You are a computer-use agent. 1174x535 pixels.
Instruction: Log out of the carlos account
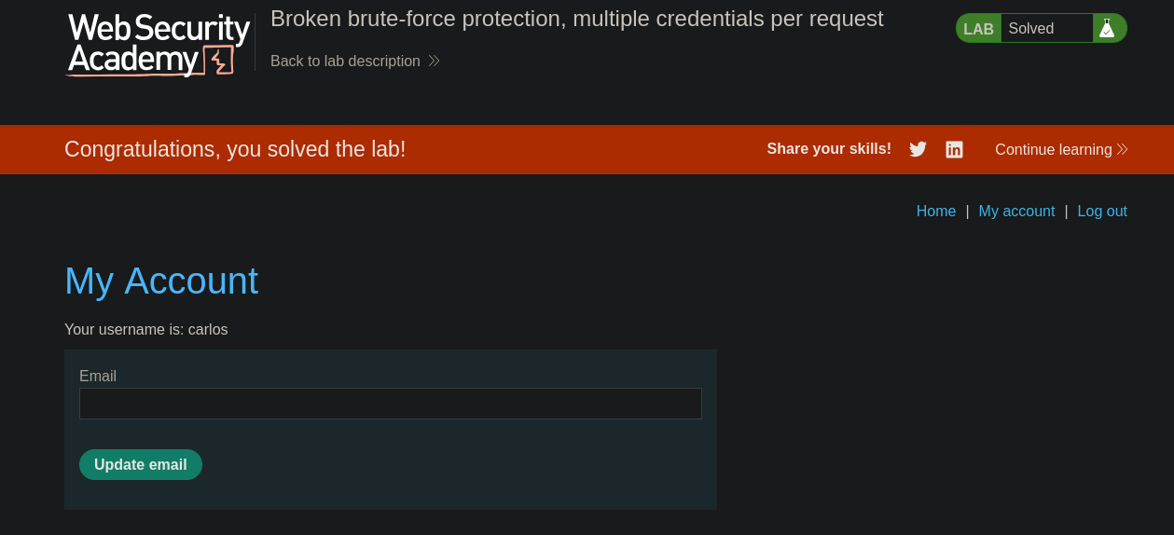[x=1102, y=211]
